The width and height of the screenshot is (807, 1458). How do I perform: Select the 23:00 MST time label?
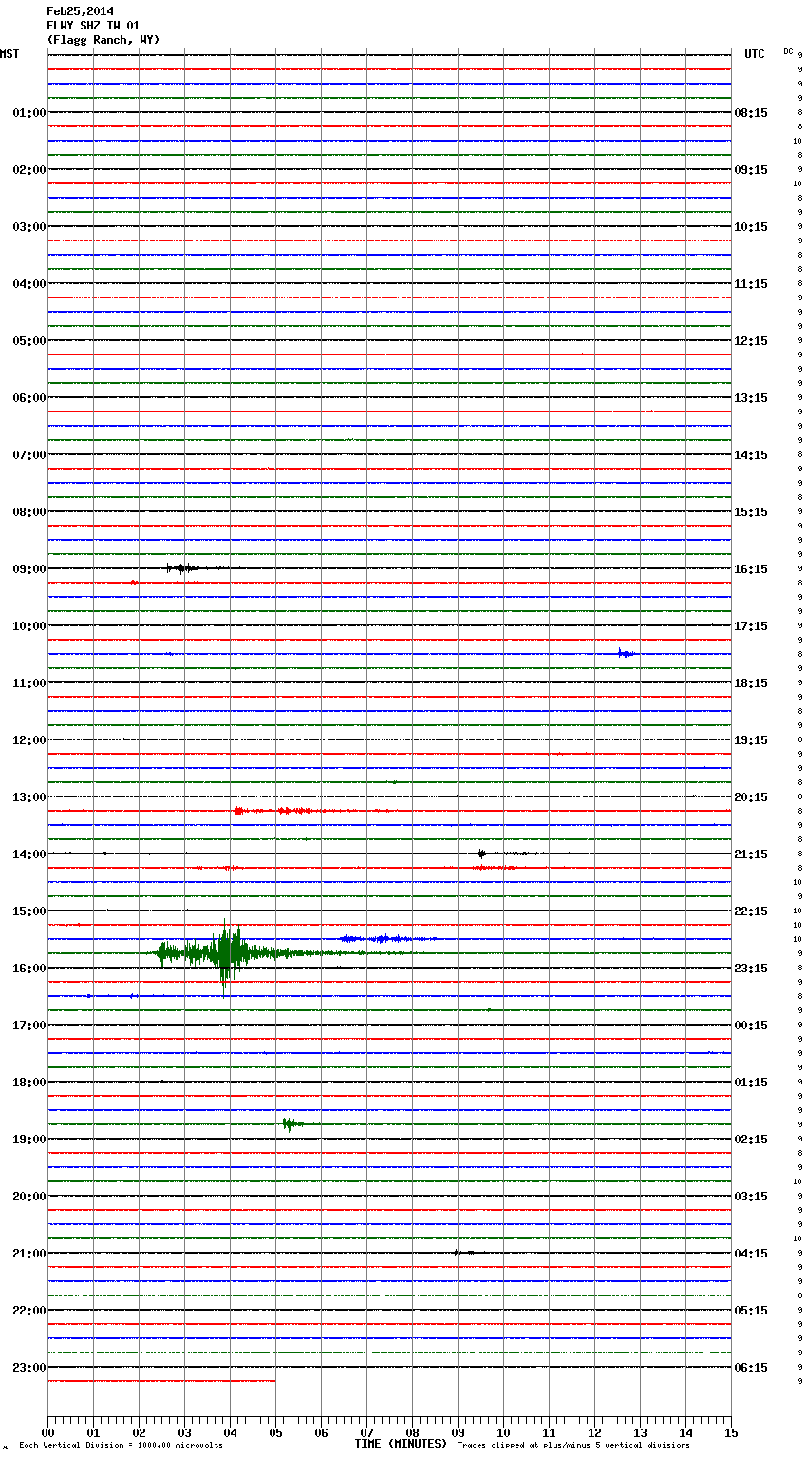click(x=28, y=1368)
